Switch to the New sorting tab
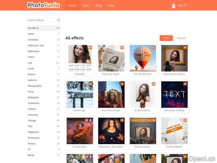This screenshot has height=163, width=217. coord(166,38)
